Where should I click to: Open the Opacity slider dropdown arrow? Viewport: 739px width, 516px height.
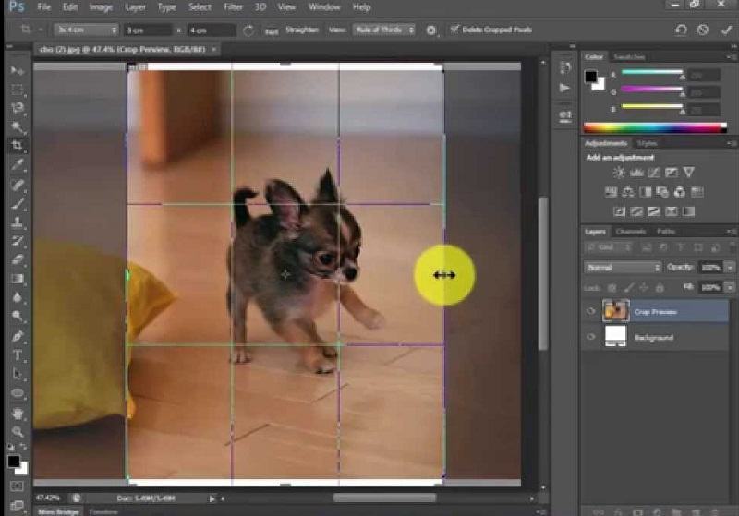click(730, 268)
